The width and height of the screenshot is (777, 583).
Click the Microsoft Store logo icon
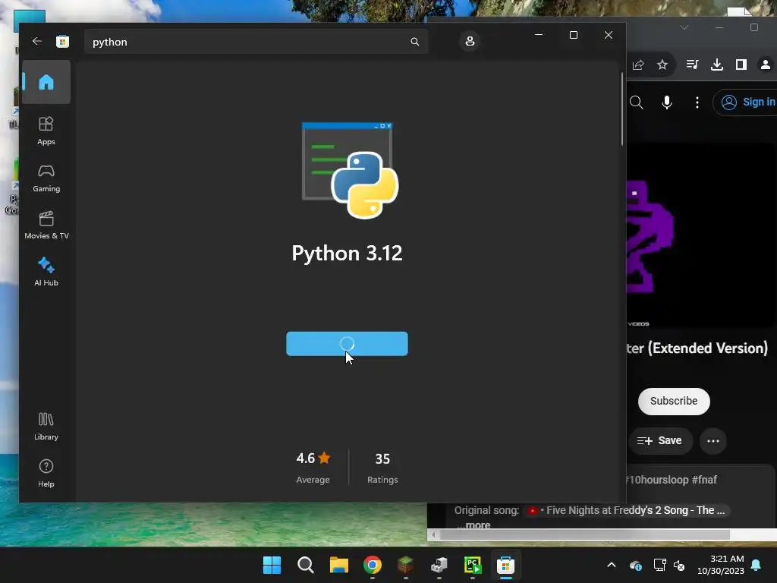point(62,41)
